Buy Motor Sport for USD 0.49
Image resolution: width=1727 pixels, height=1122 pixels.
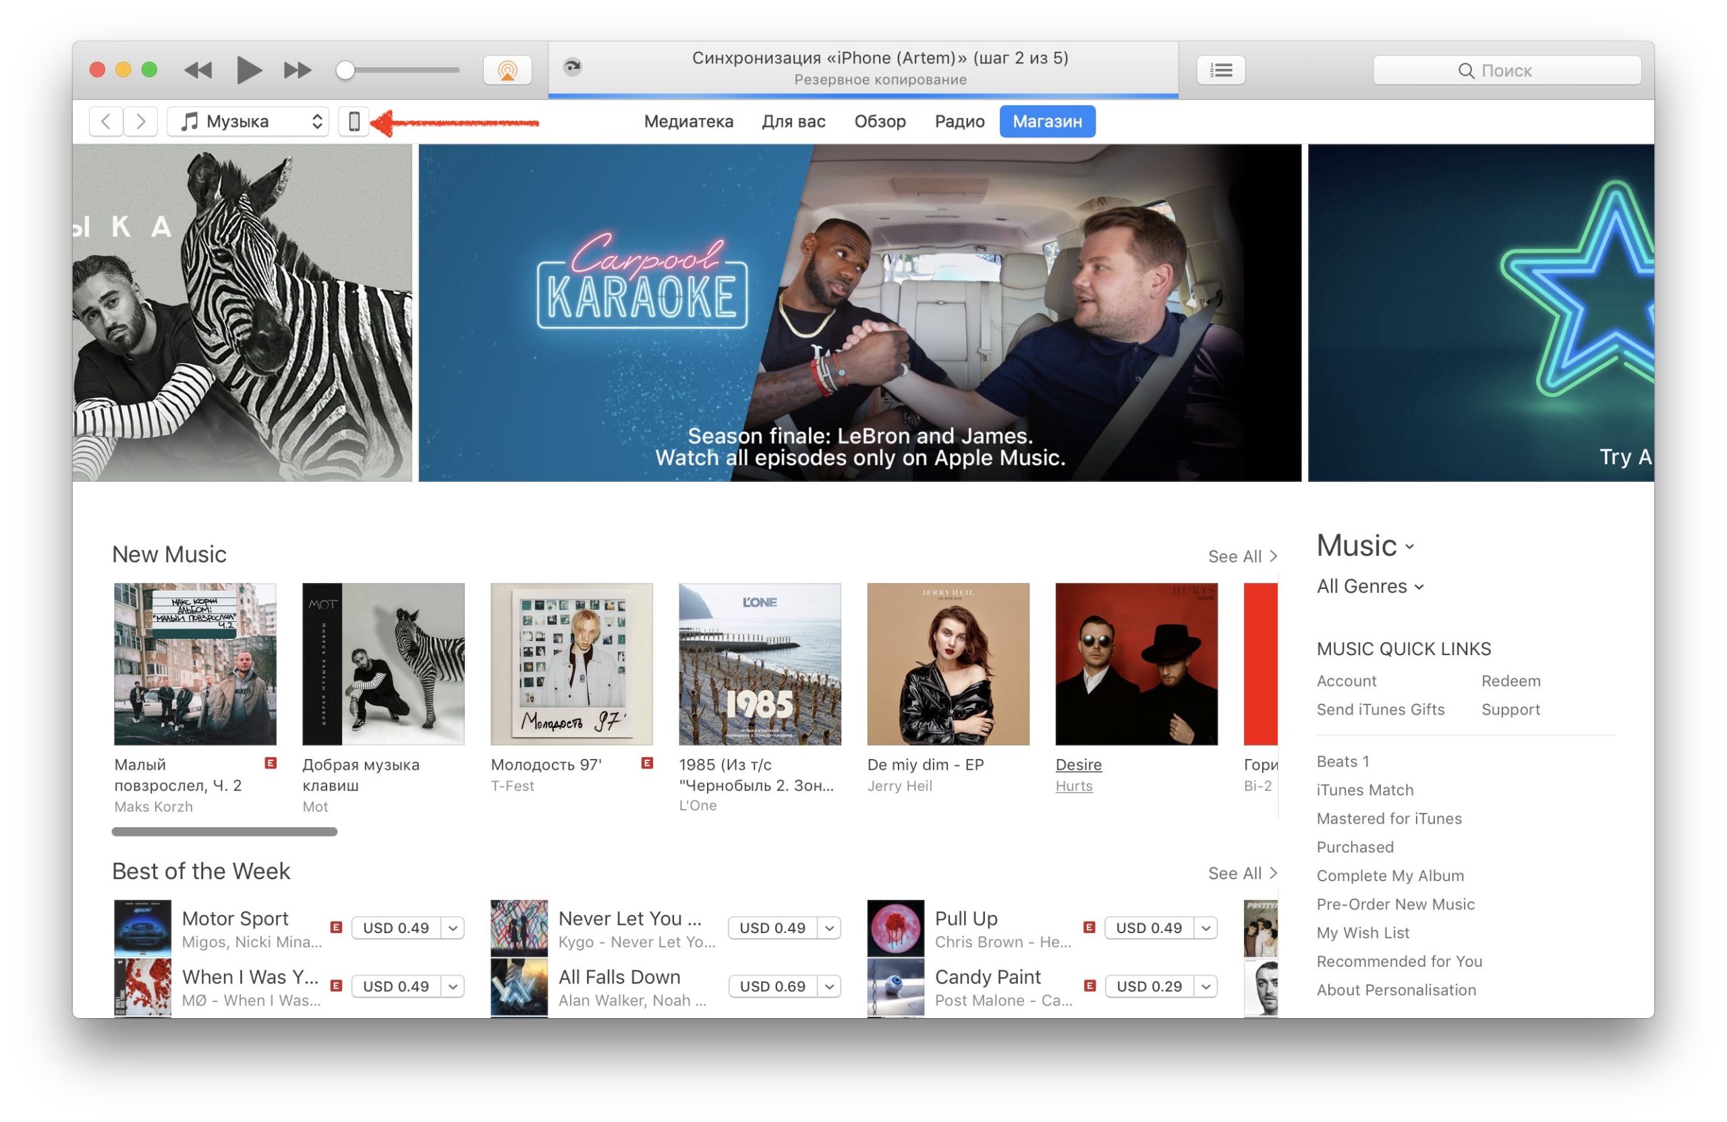(x=396, y=928)
